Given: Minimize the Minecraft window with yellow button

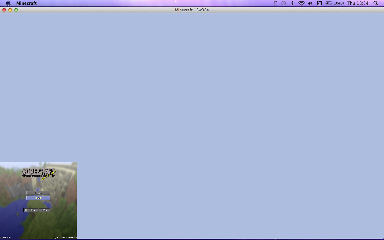Looking at the screenshot, I should 10,10.
